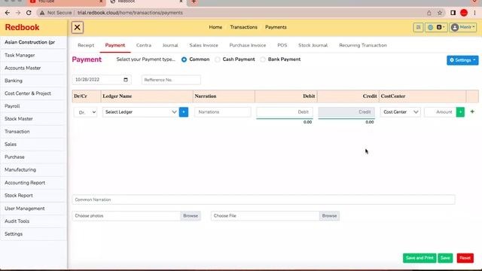Click the Reference No. input field
Screen dimensions: 482x271
click(x=171, y=80)
